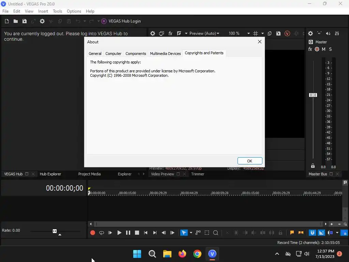Open a project with the folder icon
The width and height of the screenshot is (349, 262).
(16, 21)
